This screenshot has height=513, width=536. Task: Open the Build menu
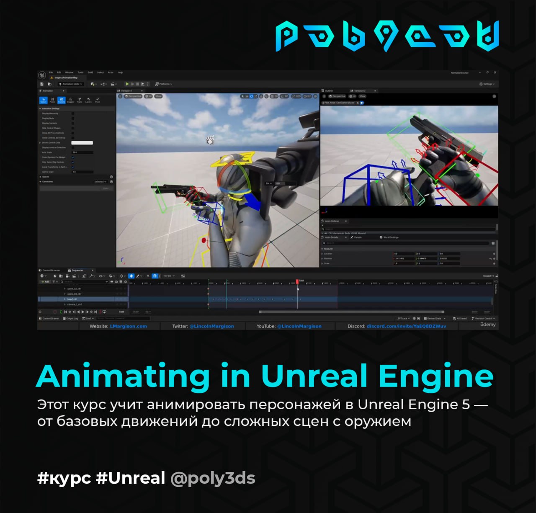(90, 72)
